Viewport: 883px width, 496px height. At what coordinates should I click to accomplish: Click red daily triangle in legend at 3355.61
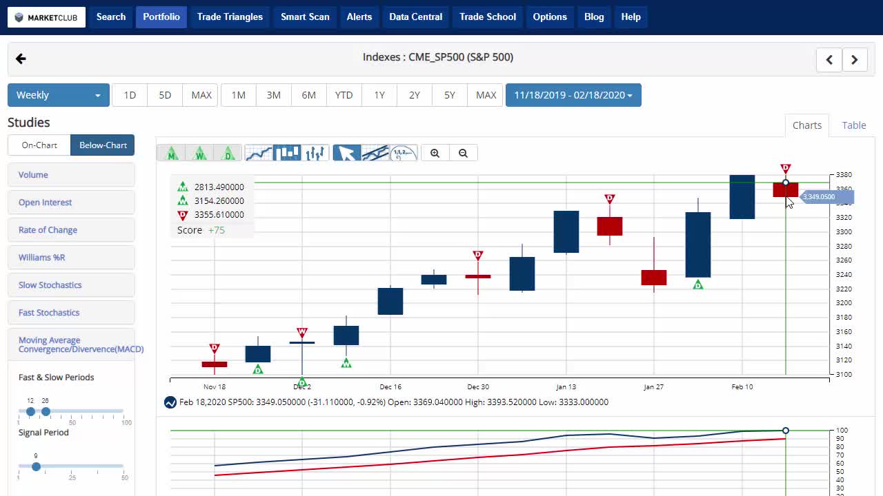pyautogui.click(x=183, y=215)
